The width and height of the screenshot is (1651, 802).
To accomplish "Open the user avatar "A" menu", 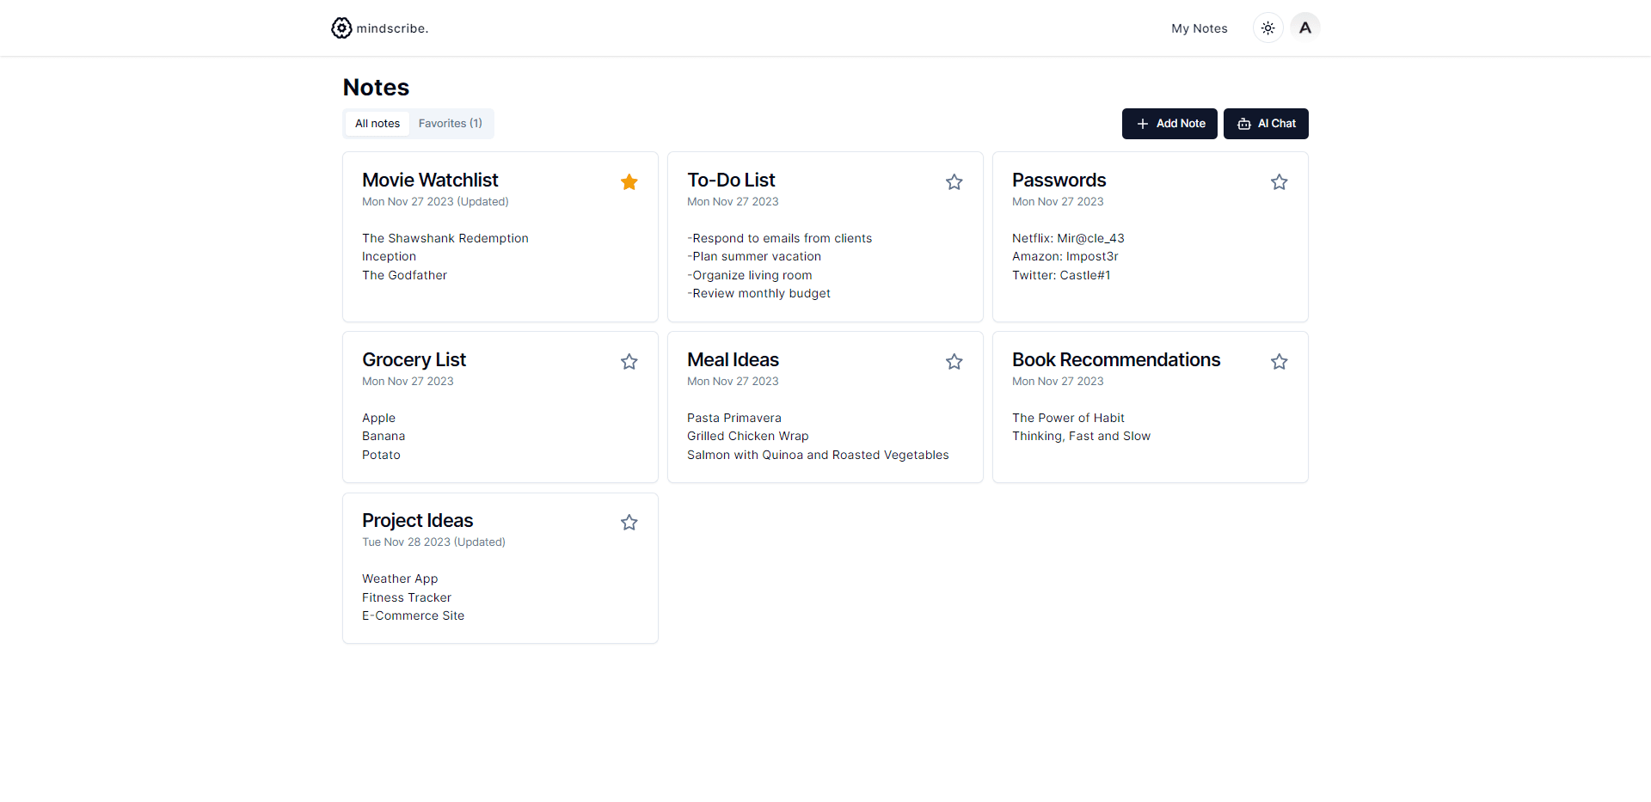I will point(1304,28).
